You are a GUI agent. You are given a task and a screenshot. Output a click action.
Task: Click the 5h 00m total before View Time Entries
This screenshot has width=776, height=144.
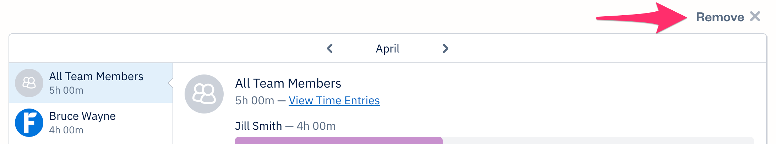click(x=255, y=101)
